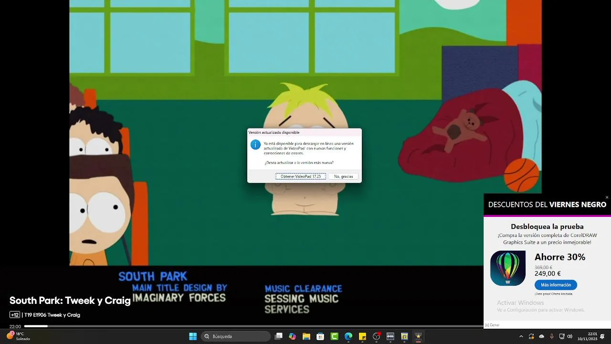Open the audio waveform app in taskbar
The height and width of the screenshot is (344, 611).
point(390,336)
